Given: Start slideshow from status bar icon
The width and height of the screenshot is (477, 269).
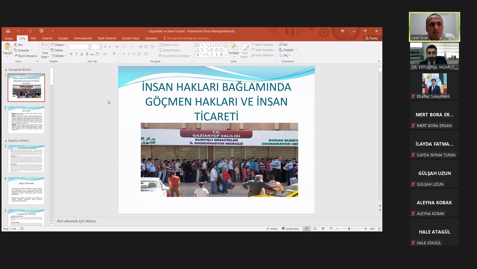Looking at the screenshot, I should coord(331,229).
